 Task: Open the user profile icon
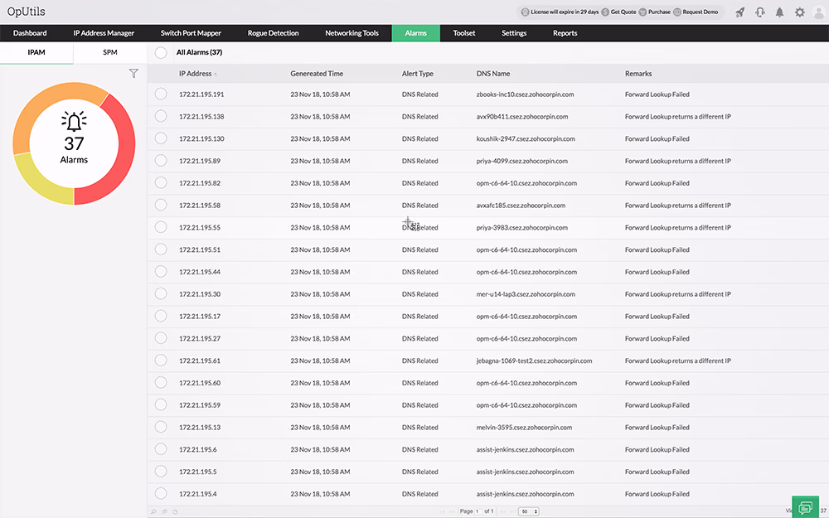pos(819,12)
